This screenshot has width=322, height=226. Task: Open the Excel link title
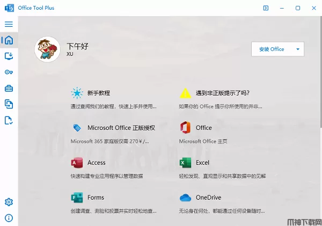(202, 163)
